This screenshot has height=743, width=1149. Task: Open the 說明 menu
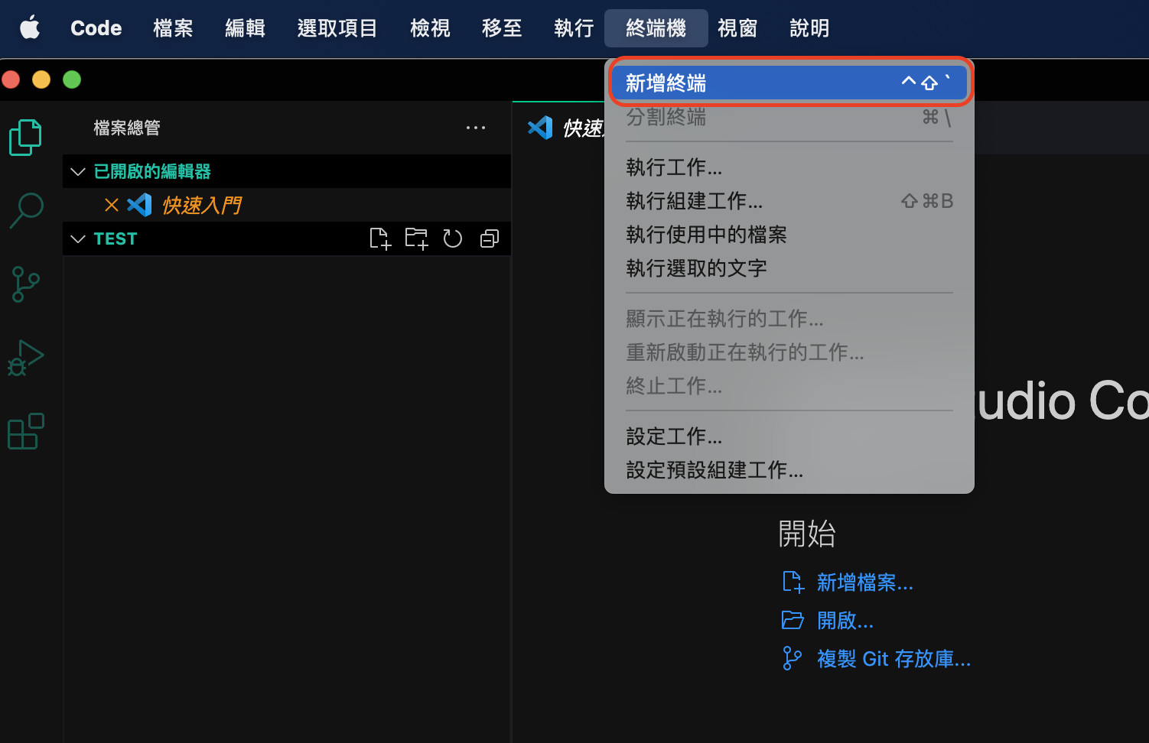pos(809,28)
